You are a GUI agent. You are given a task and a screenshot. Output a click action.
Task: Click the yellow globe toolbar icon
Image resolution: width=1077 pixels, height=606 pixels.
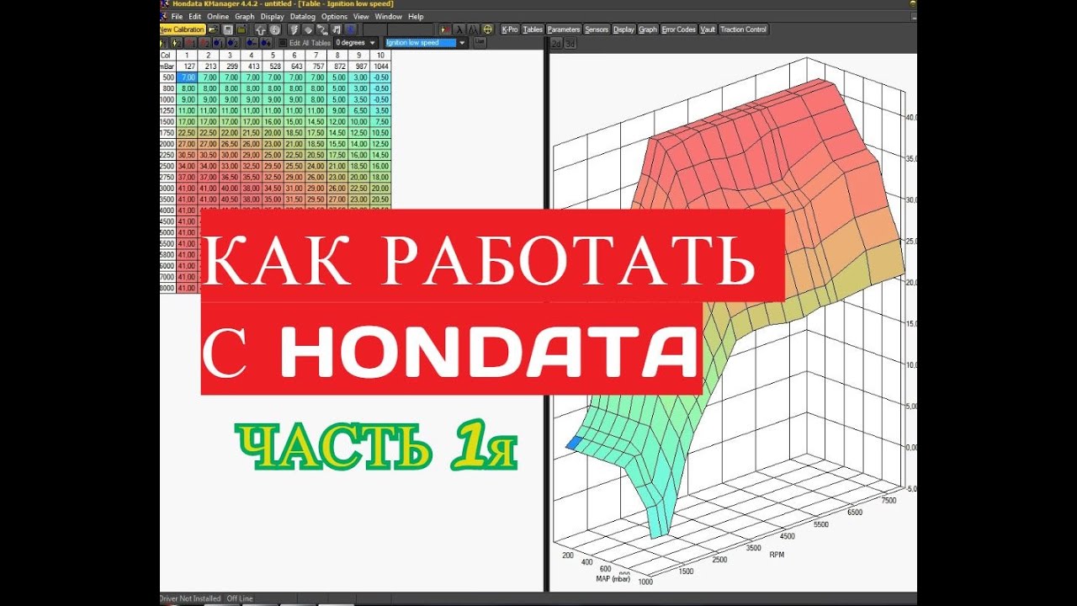487,29
